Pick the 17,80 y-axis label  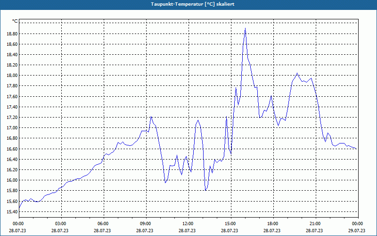[13, 86]
